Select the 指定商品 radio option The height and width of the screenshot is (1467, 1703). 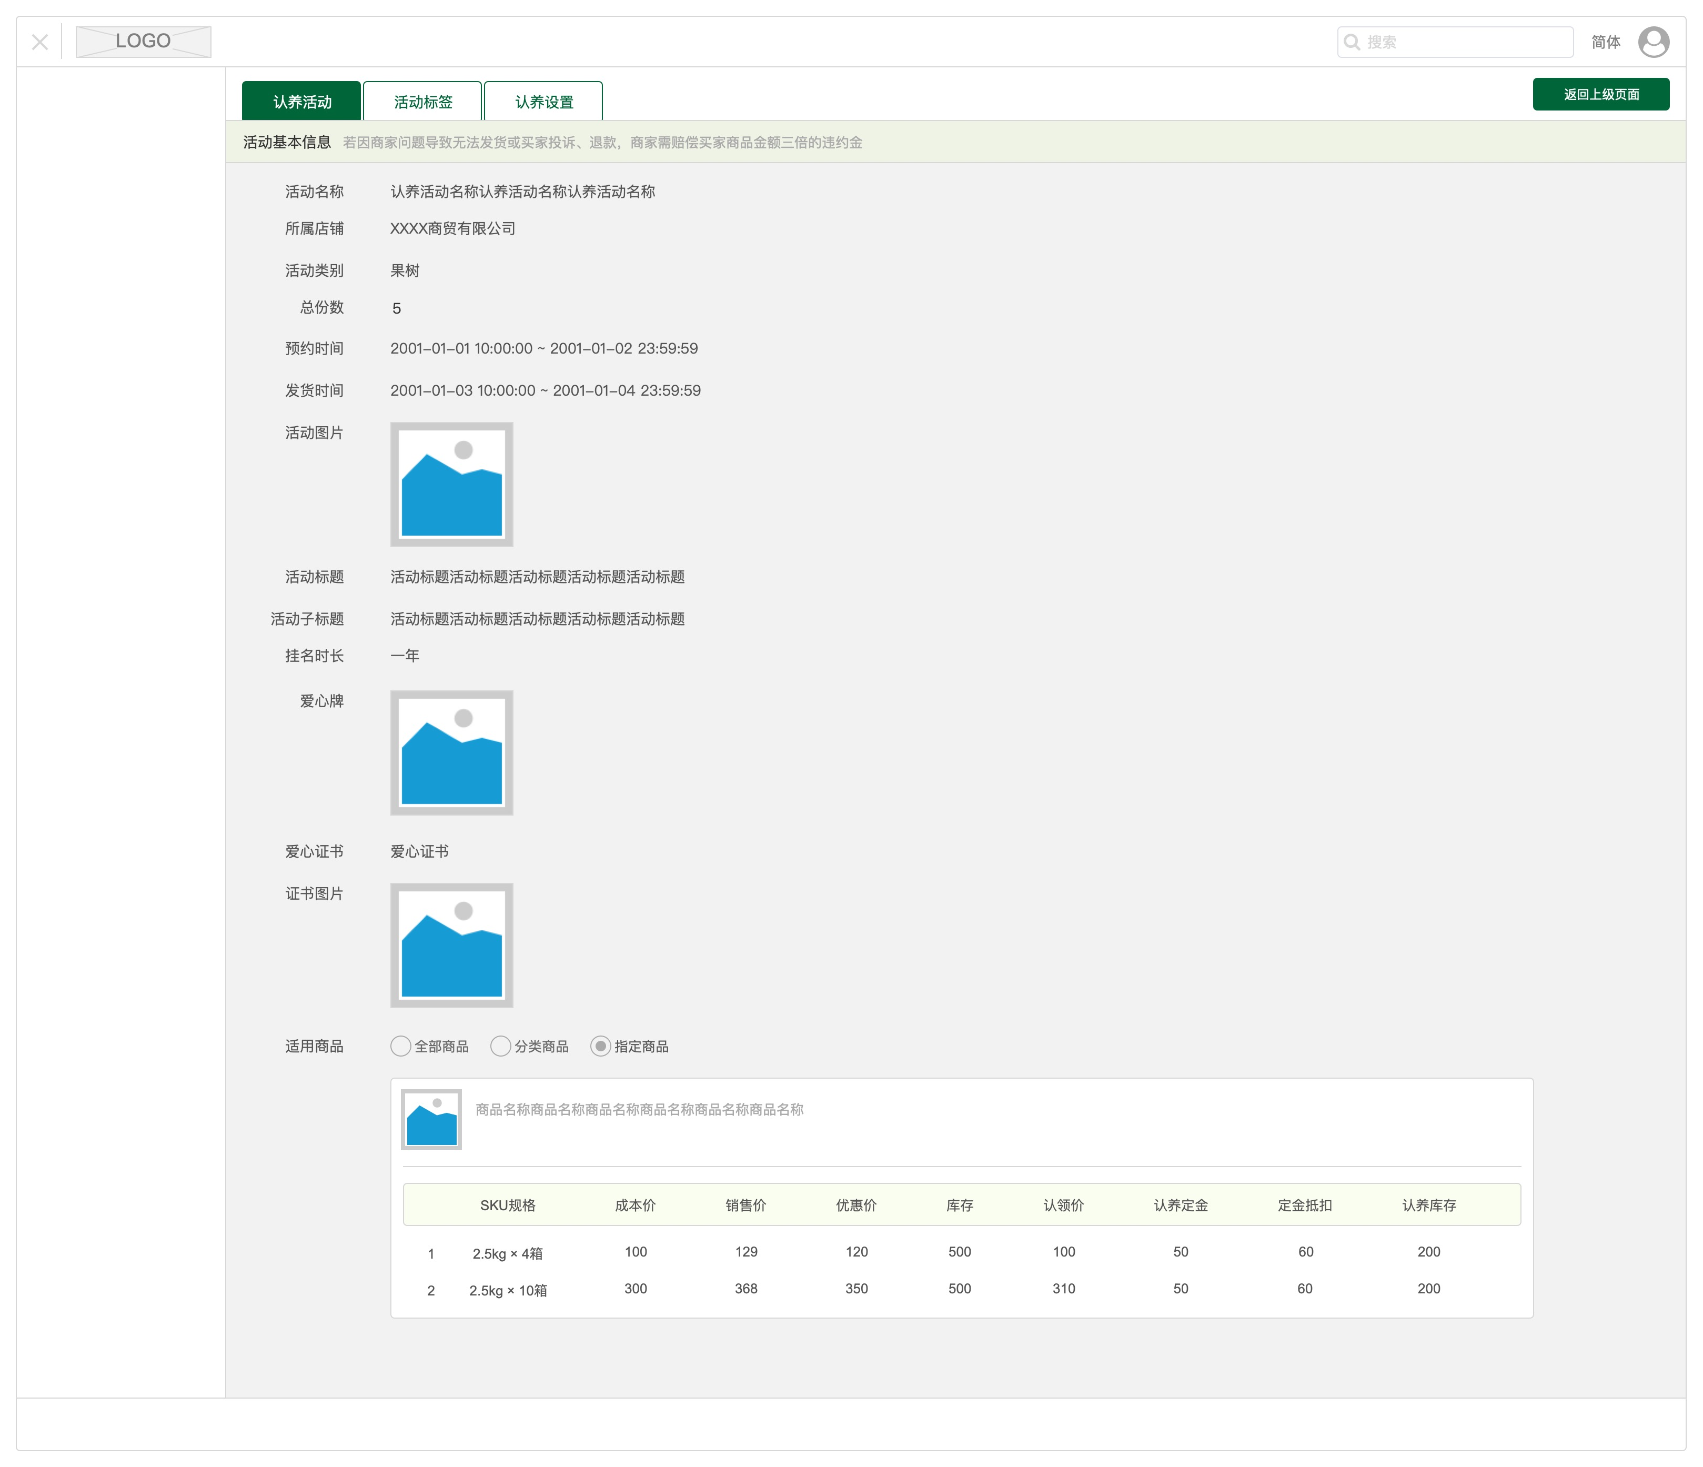pos(630,1046)
